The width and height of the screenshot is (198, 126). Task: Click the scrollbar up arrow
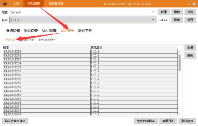click(x=180, y=51)
